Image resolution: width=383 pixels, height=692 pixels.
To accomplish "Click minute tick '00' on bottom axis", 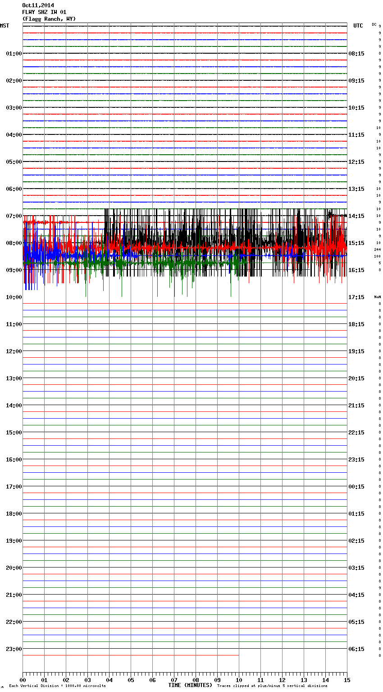I will coord(23,680).
